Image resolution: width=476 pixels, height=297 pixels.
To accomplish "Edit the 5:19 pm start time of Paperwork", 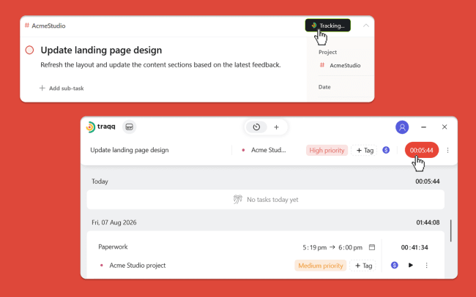I will 314,247.
